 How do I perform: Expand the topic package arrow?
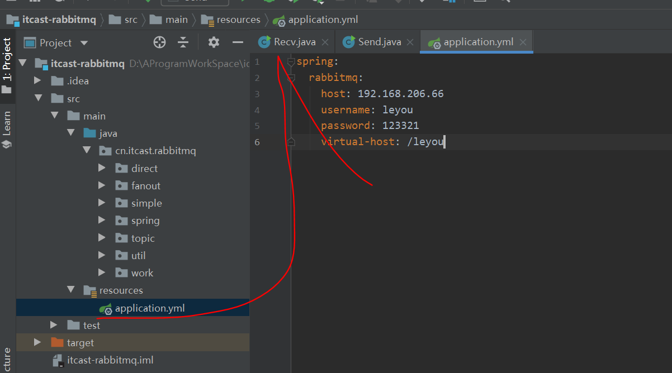coord(102,238)
